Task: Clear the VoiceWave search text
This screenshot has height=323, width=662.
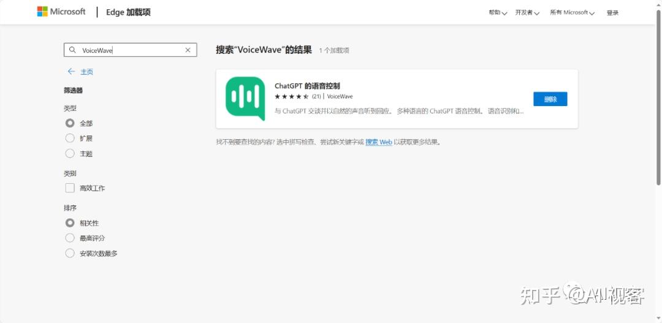Action: click(188, 50)
